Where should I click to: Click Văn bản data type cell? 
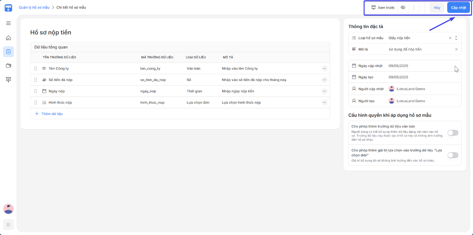[x=194, y=68]
